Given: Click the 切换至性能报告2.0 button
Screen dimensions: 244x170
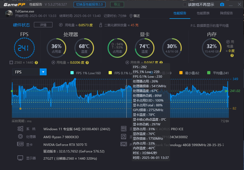Looking at the screenshot, I should point(90,5).
